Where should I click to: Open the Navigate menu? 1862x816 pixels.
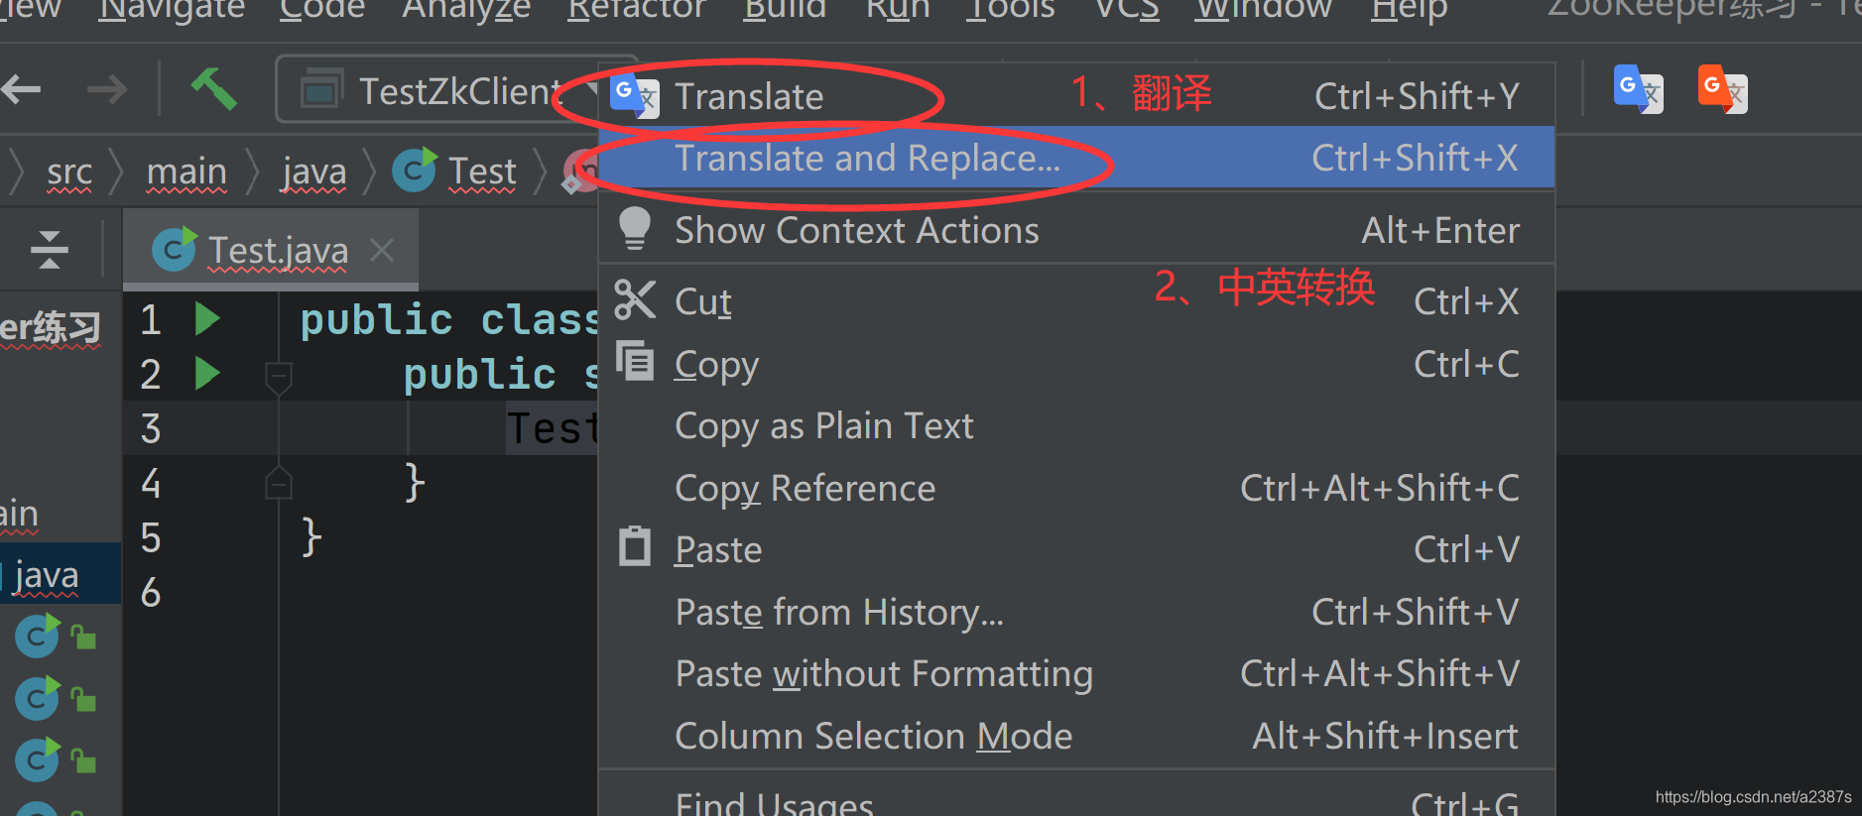pos(172,9)
